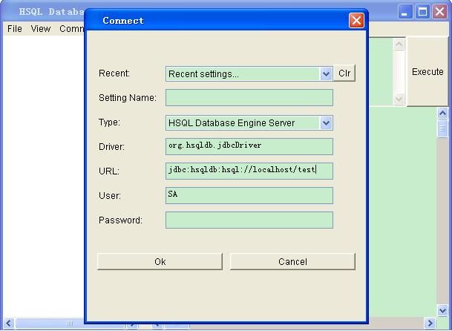Click down arrow of command area scrollbar

pyautogui.click(x=399, y=99)
